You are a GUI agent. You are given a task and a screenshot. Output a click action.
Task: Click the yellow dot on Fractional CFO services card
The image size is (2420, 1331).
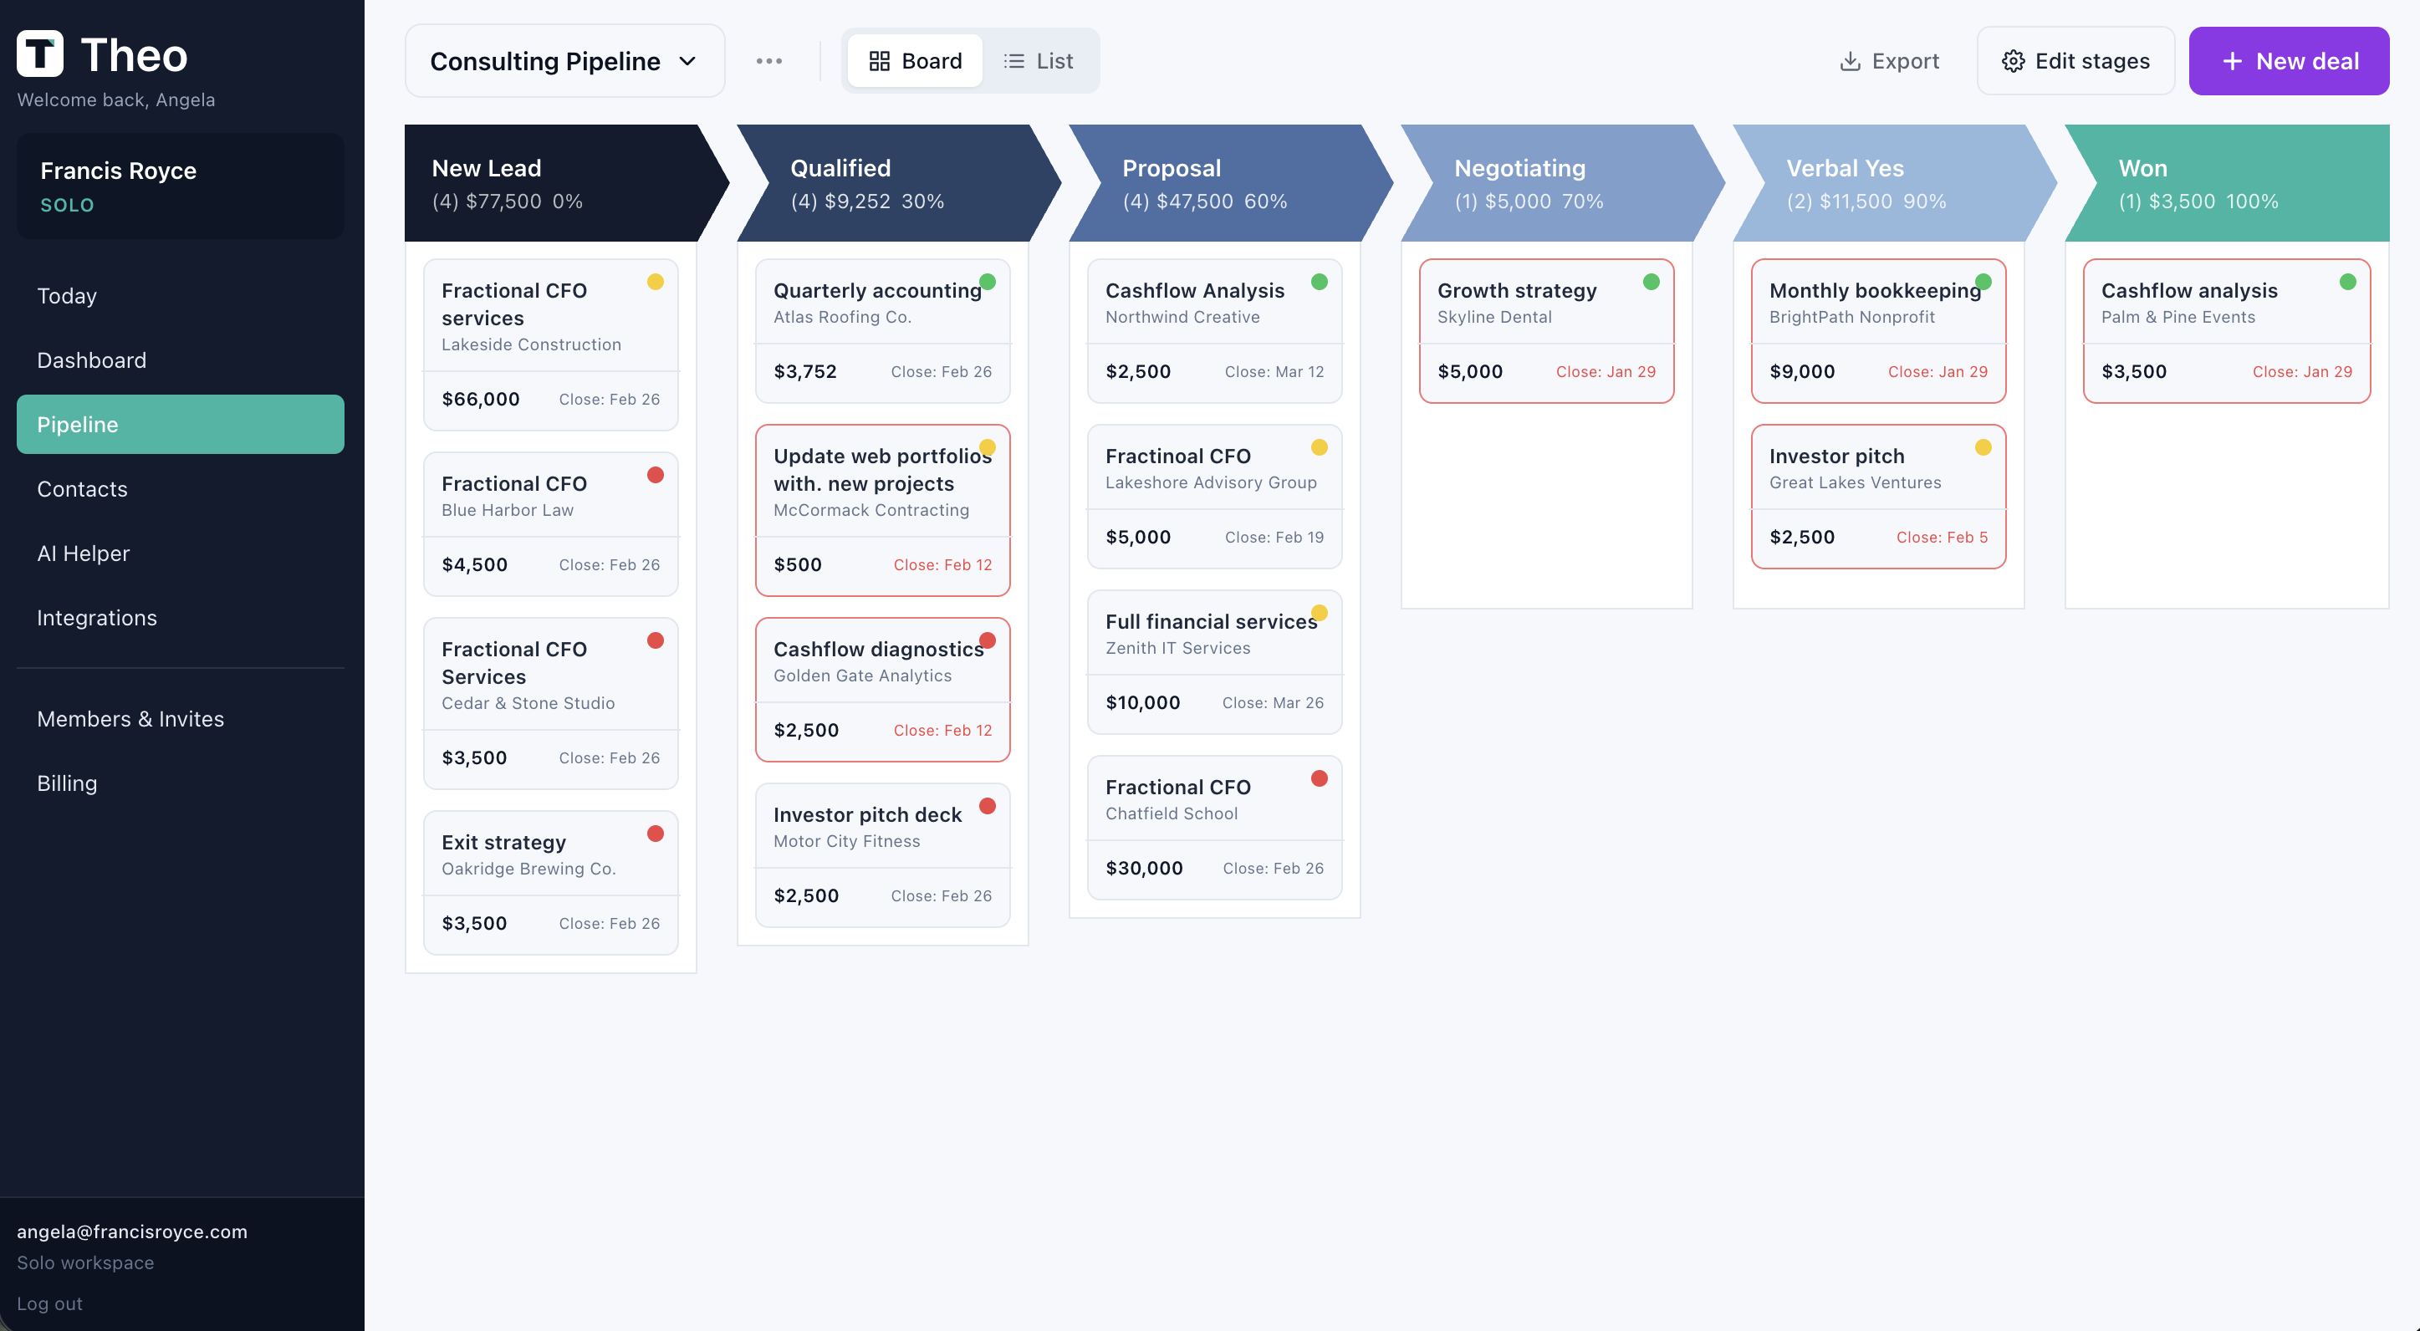(656, 281)
